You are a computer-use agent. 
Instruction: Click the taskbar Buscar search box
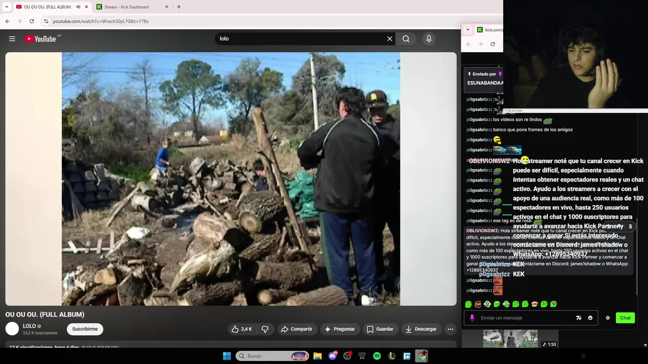point(273,356)
